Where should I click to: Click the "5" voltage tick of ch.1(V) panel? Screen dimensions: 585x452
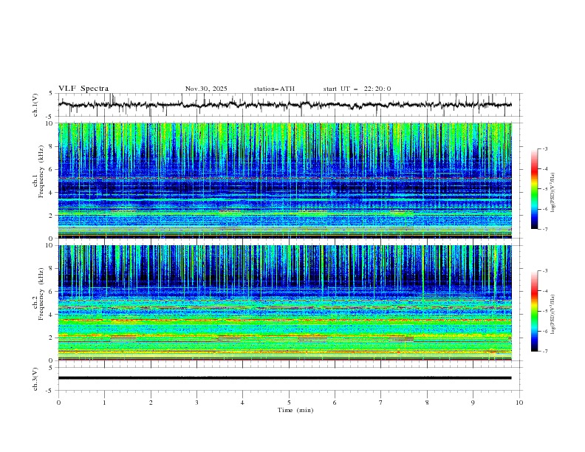coord(51,93)
